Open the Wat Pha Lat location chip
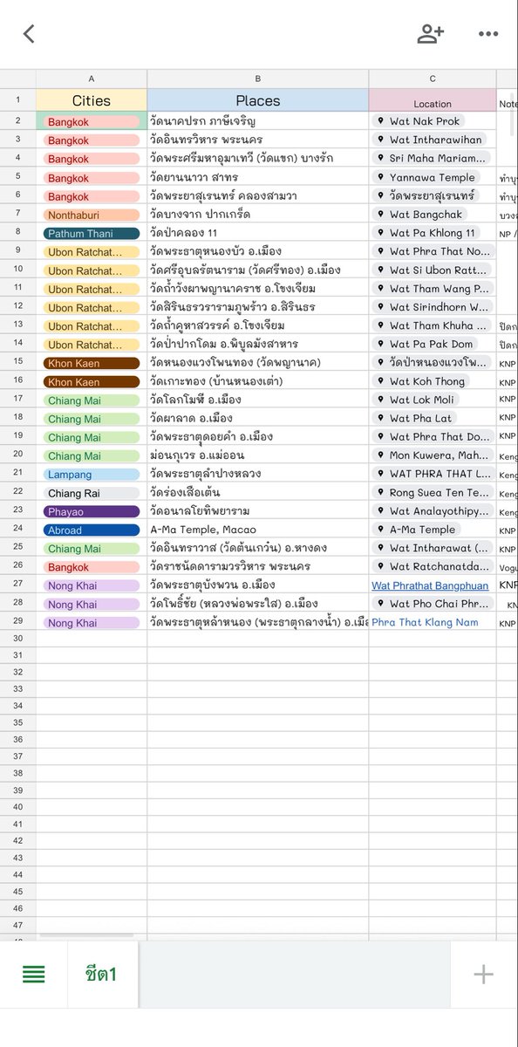Viewport: 518px width, 1047px height. [416, 418]
